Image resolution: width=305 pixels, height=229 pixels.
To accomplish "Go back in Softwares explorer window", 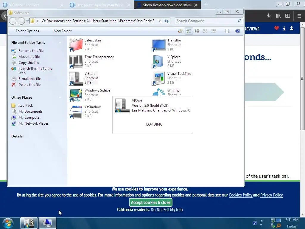I will tap(13, 21).
